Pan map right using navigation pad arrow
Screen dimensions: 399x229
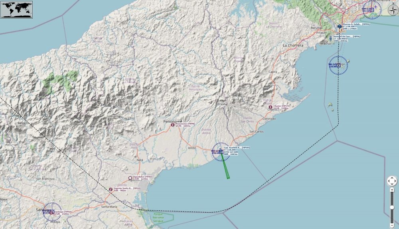tap(395, 181)
